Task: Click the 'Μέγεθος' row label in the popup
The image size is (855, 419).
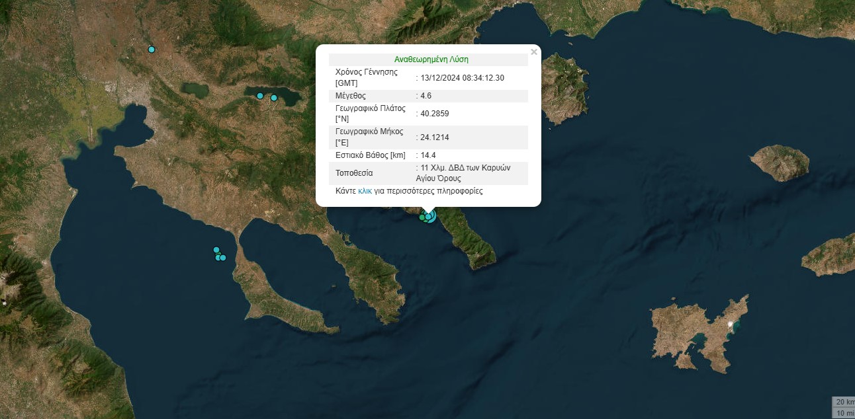Action: (351, 96)
